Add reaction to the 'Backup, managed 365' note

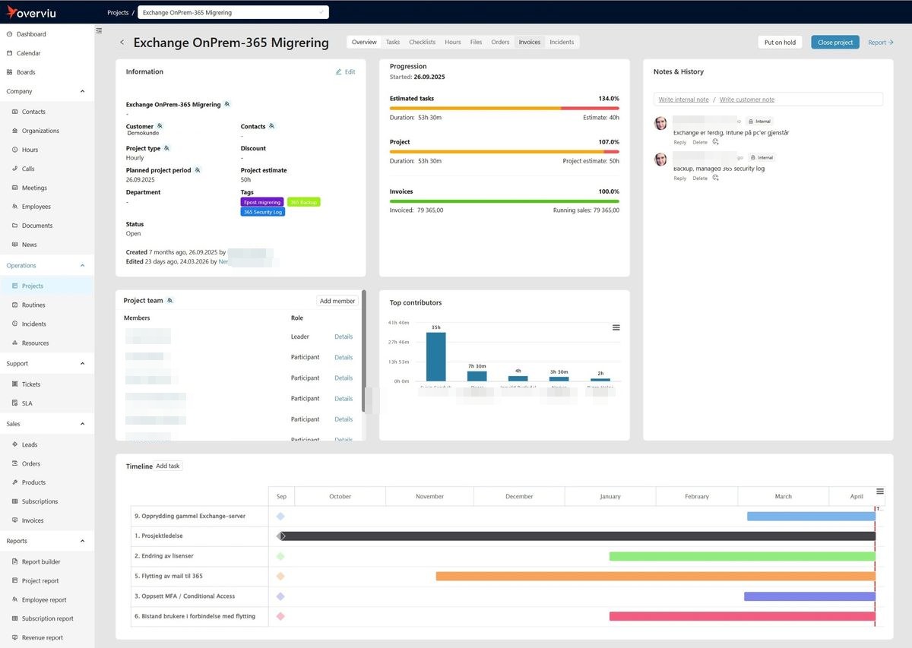pyautogui.click(x=716, y=179)
